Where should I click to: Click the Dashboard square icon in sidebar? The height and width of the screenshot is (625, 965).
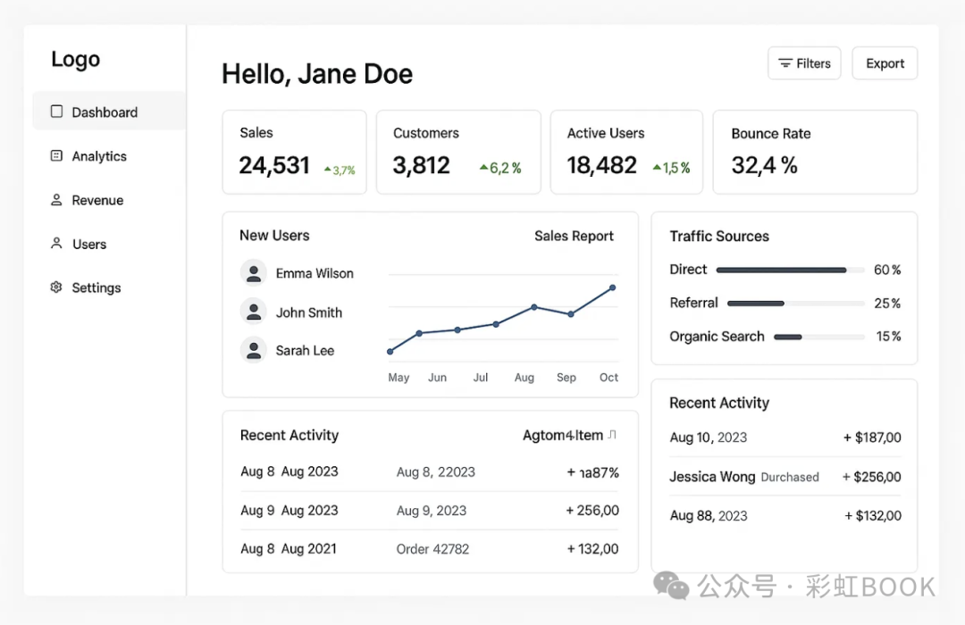[57, 112]
